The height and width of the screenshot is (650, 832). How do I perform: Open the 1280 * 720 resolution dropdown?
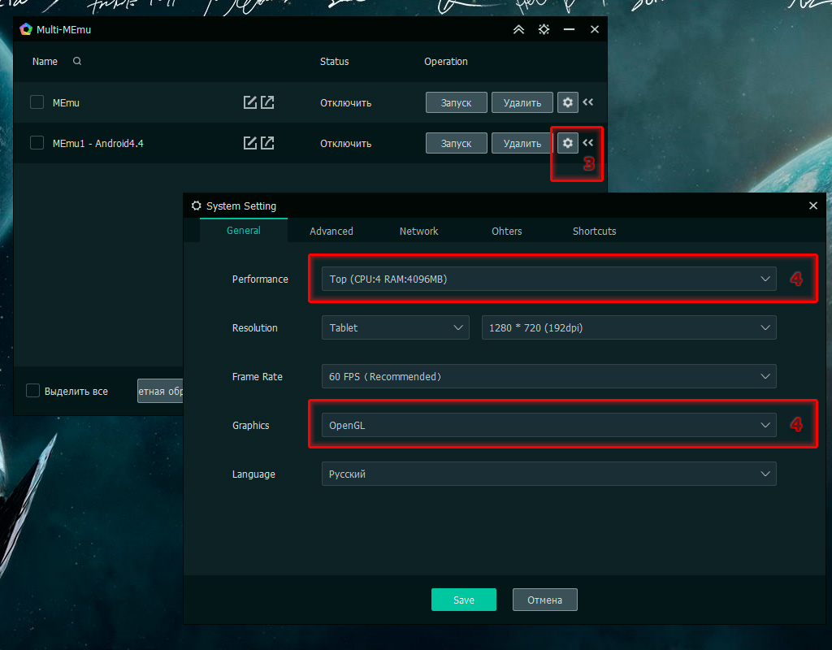629,327
